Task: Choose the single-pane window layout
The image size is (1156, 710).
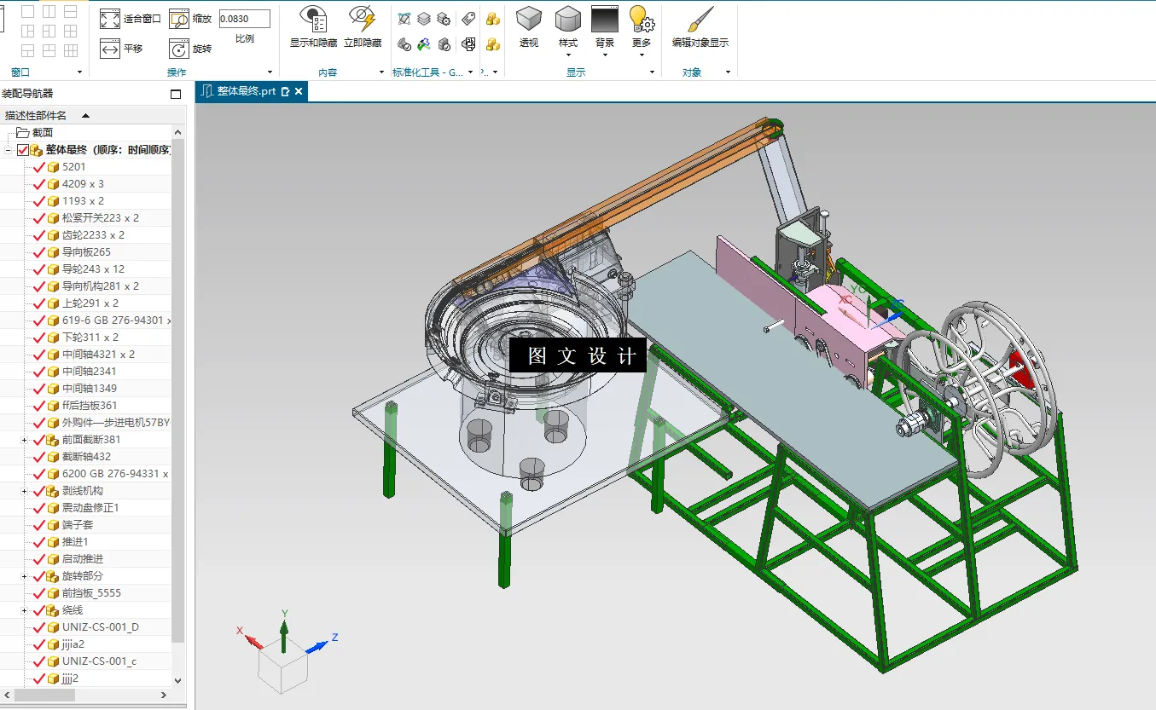Action: pyautogui.click(x=27, y=12)
